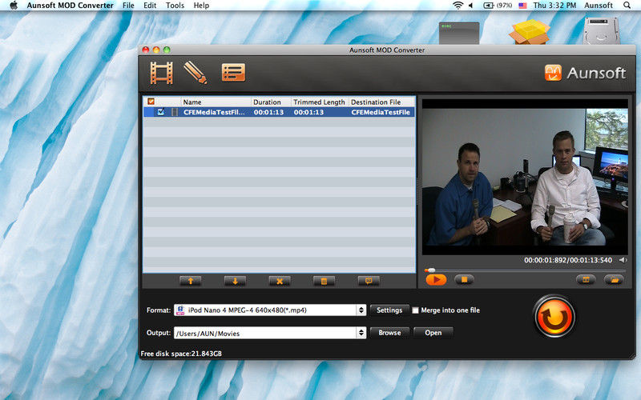Click the CFEMediaTestFile destination cell

click(x=381, y=112)
